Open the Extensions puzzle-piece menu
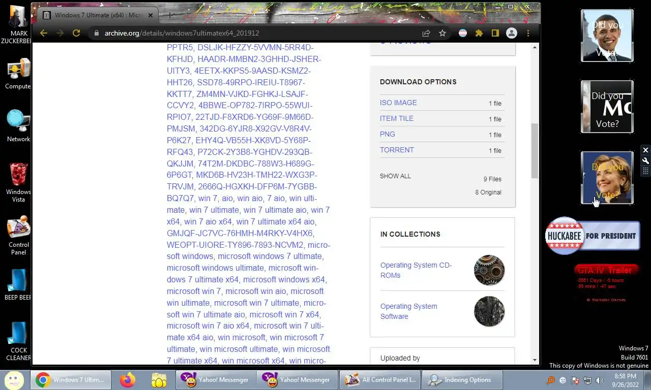The height and width of the screenshot is (390, 651). [x=479, y=33]
